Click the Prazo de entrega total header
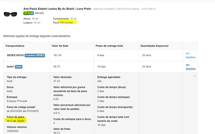The image size is (215, 134). (109, 46)
